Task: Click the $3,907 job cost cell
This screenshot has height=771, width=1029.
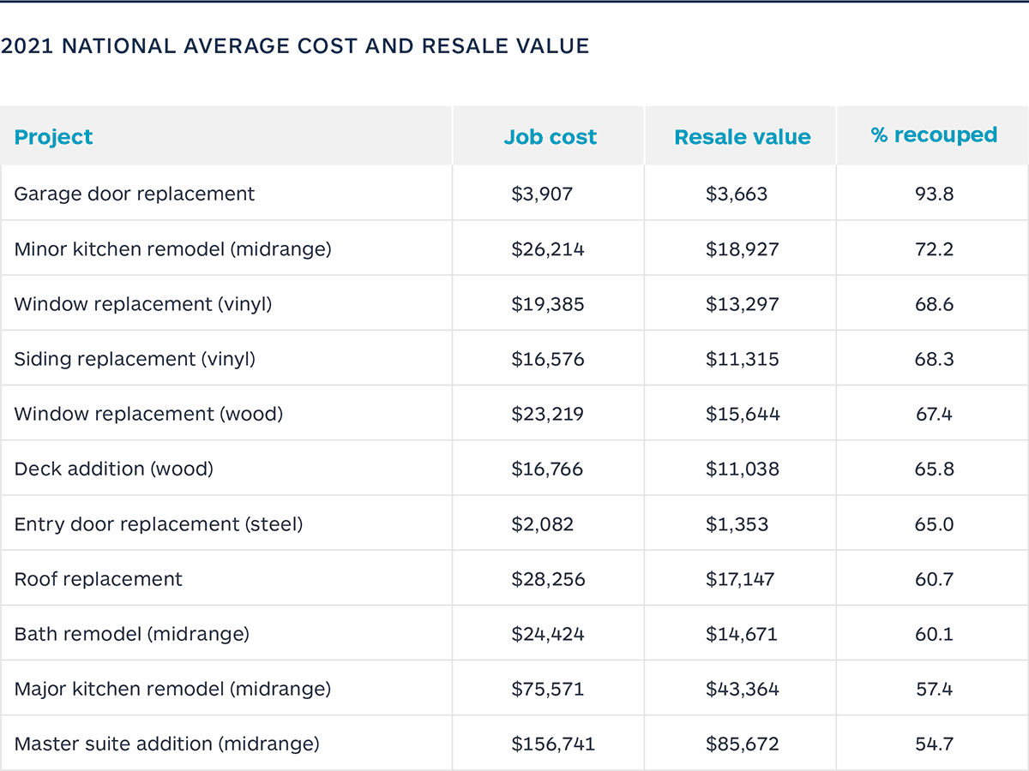Action: tap(541, 194)
